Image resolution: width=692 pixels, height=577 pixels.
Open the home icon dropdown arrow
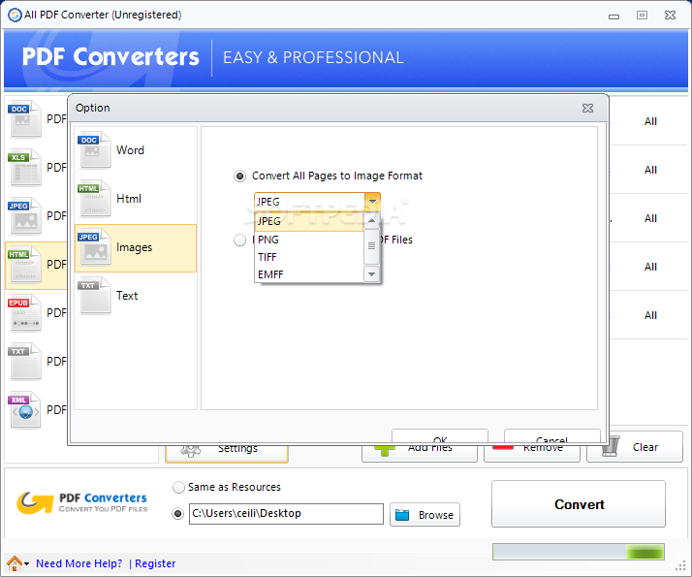pos(26,563)
